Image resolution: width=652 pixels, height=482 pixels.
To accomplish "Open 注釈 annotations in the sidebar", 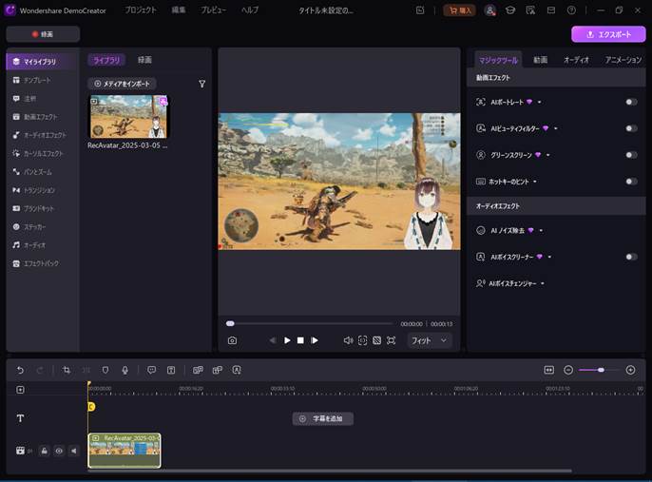I will click(x=43, y=99).
